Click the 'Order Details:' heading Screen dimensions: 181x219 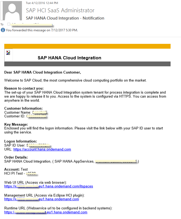(x=16, y=157)
